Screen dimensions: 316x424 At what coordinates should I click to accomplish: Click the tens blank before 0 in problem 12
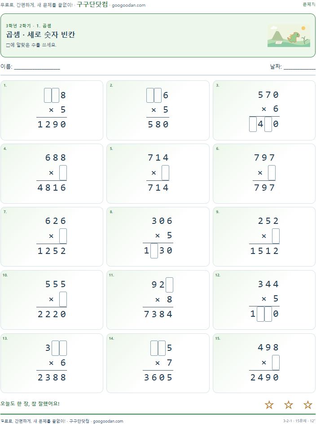click(x=268, y=314)
